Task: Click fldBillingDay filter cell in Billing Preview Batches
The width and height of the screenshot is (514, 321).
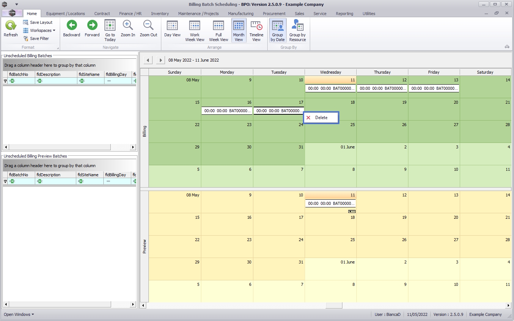Action: [x=117, y=181]
